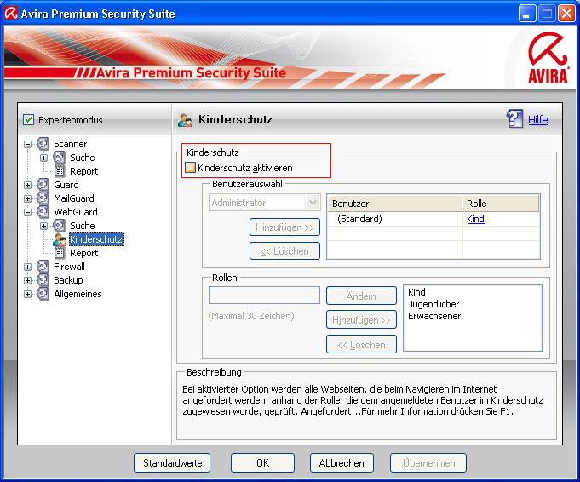Close the Avira window
Image resolution: width=580 pixels, height=482 pixels.
[566, 14]
